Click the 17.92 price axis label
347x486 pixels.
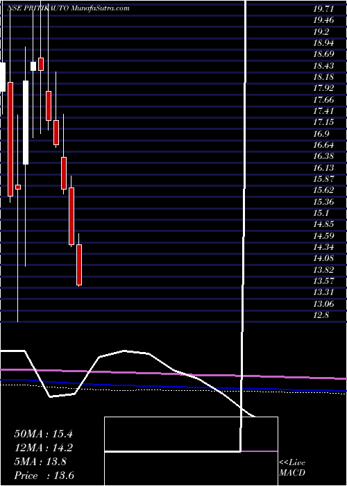323,88
